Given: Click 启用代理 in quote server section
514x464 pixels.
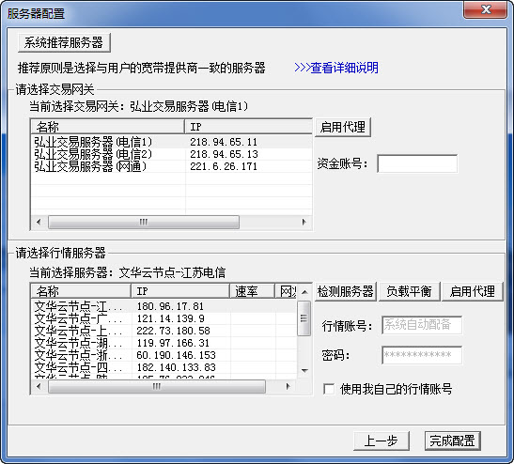Looking at the screenshot, I should (x=473, y=291).
